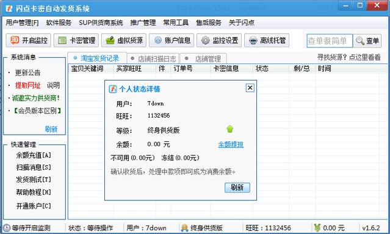Image resolution: width=390 pixels, height=234 pixels.
Task: Focus the 查单很简单 search field
Action: click(330, 41)
